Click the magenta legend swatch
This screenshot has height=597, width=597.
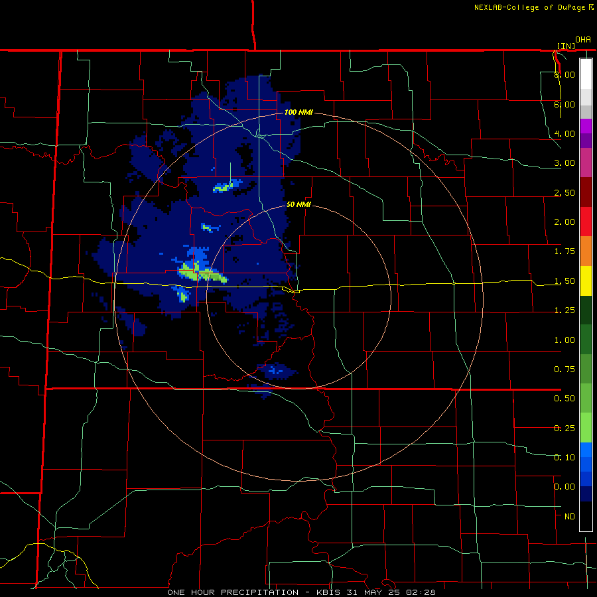click(586, 126)
